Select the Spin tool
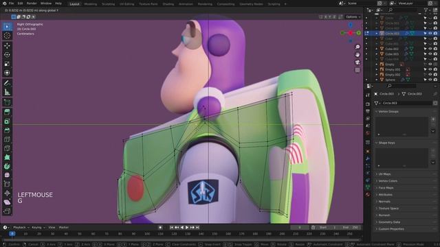Screen dimensions: 440x247 [7, 166]
